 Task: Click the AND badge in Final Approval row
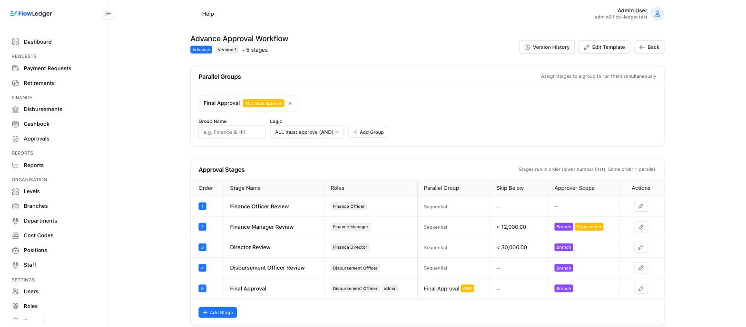[467, 289]
